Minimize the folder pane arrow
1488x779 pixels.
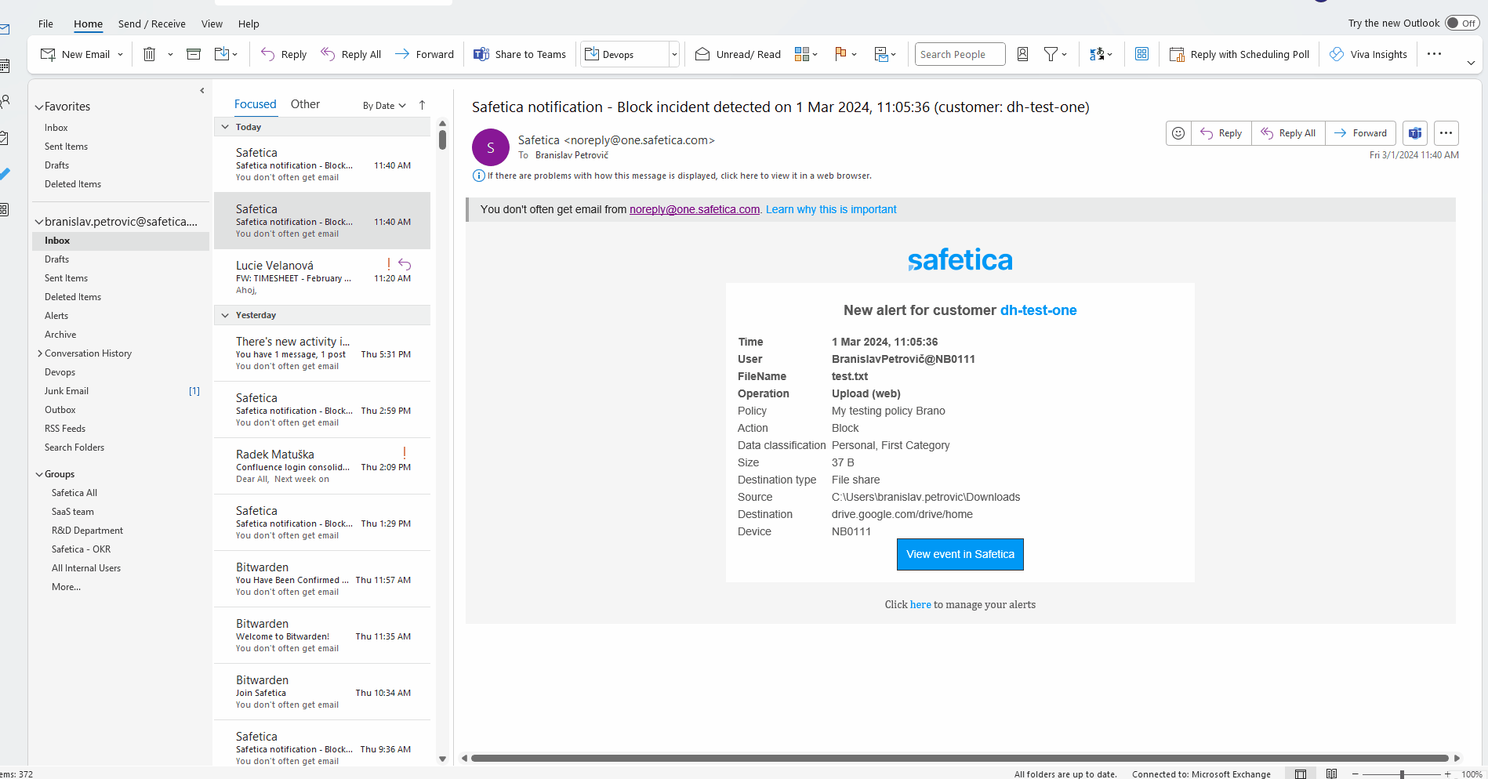(202, 90)
